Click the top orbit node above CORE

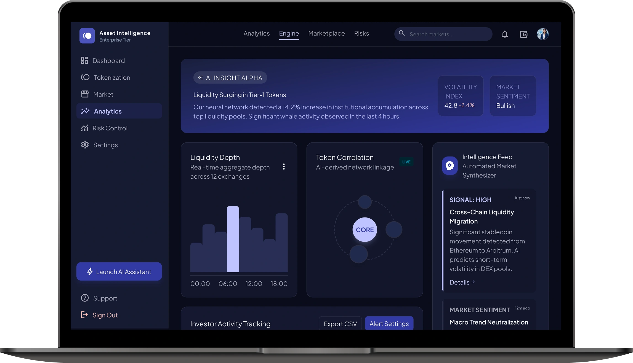[365, 202]
